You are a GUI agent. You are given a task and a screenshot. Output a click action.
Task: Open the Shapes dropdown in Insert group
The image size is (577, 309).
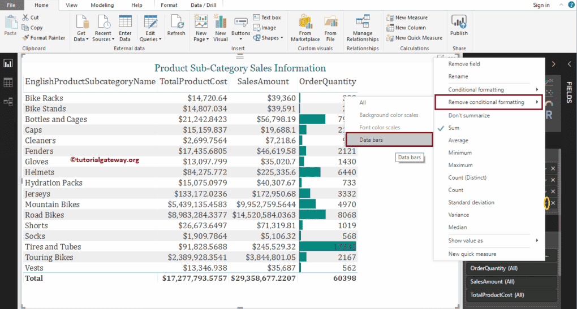269,38
